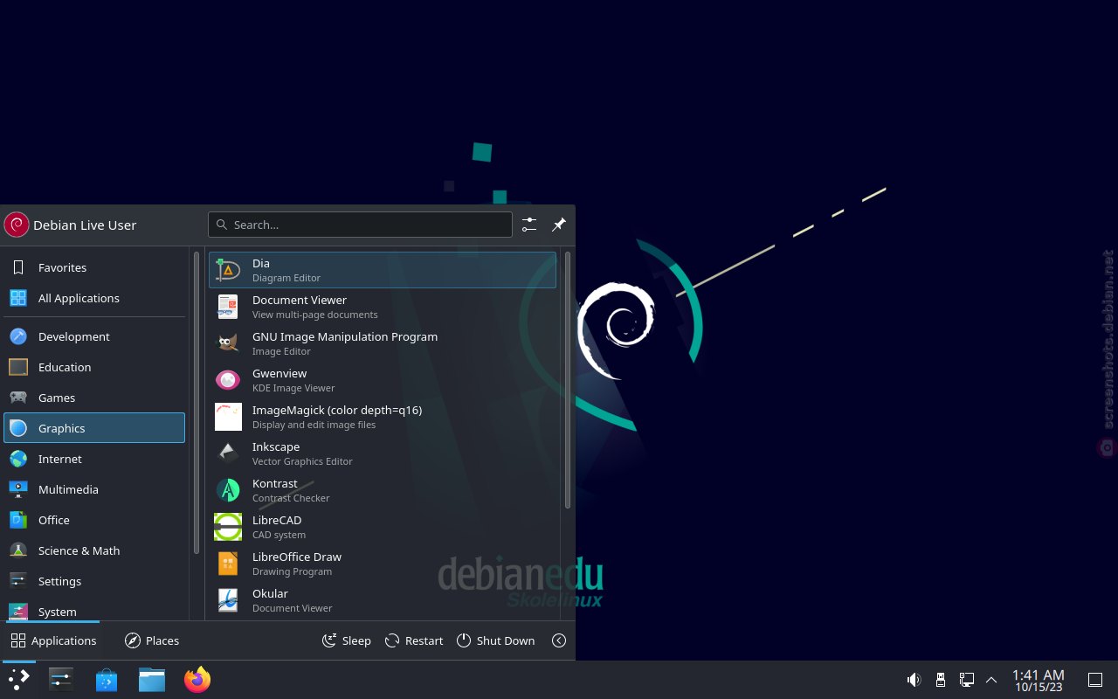This screenshot has height=699, width=1118.
Task: Click the Shut Down button
Action: coord(495,640)
